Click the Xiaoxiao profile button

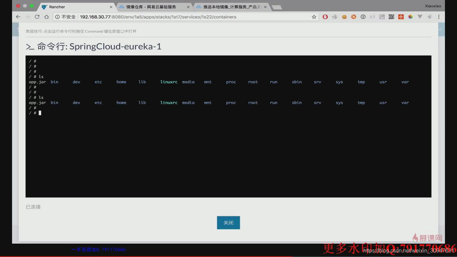[433, 6]
